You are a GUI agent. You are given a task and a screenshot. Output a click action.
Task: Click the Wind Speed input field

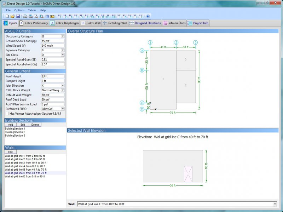pyautogui.click(x=53, y=46)
